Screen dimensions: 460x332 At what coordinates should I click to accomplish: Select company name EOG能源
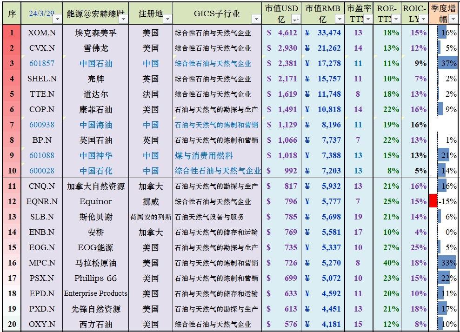pos(96,247)
